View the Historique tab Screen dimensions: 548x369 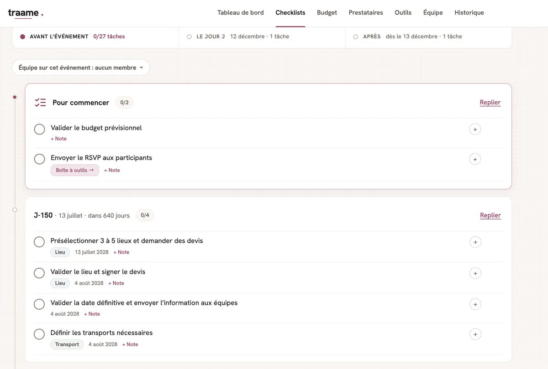pyautogui.click(x=469, y=13)
